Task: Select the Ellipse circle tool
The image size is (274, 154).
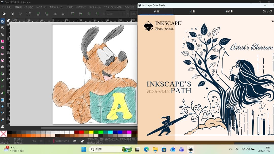Action: point(3,47)
